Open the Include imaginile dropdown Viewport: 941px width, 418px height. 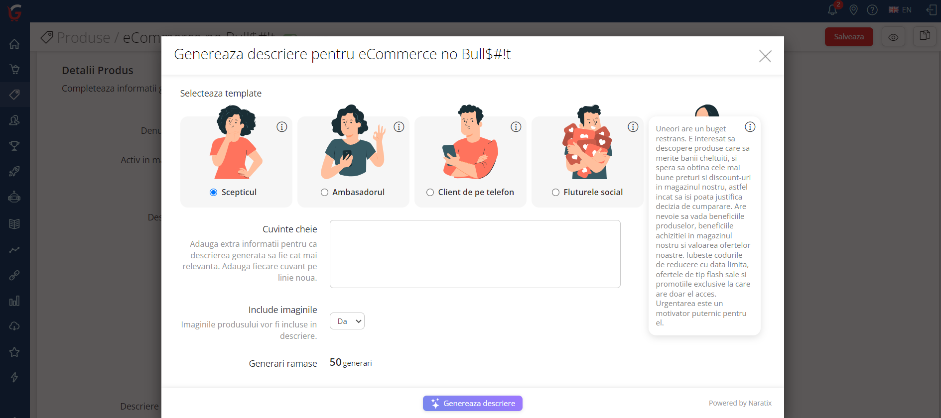[x=347, y=321]
